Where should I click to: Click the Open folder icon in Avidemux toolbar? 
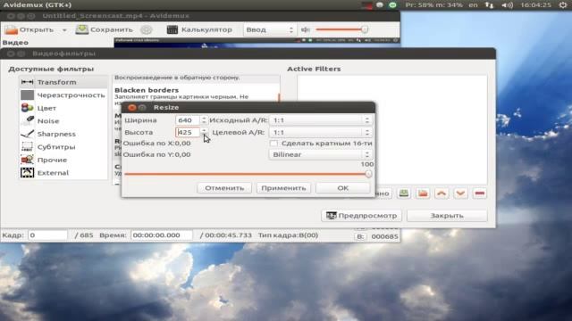click(12, 29)
